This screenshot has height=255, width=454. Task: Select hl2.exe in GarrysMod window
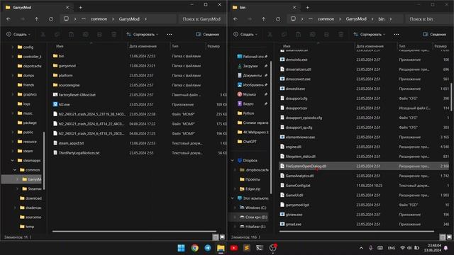(x=64, y=104)
